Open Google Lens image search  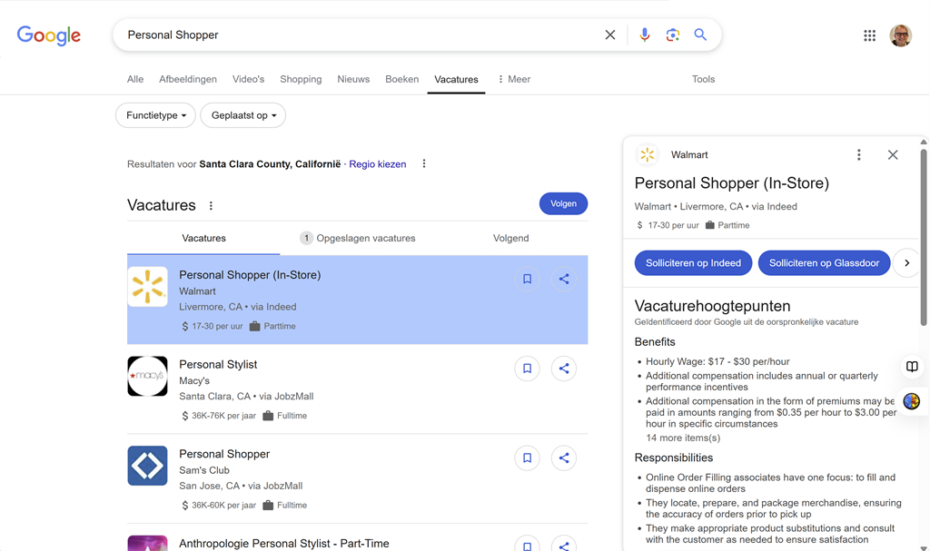coord(672,35)
